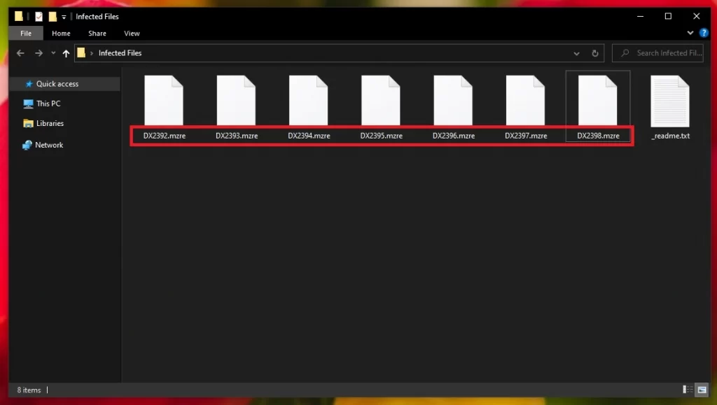Maximize the Infected Files window
The height and width of the screenshot is (405, 717).
click(x=668, y=16)
